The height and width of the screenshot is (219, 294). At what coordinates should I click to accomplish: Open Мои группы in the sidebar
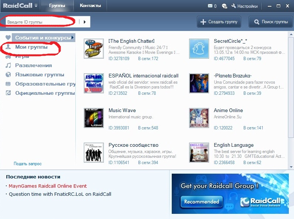[31, 47]
